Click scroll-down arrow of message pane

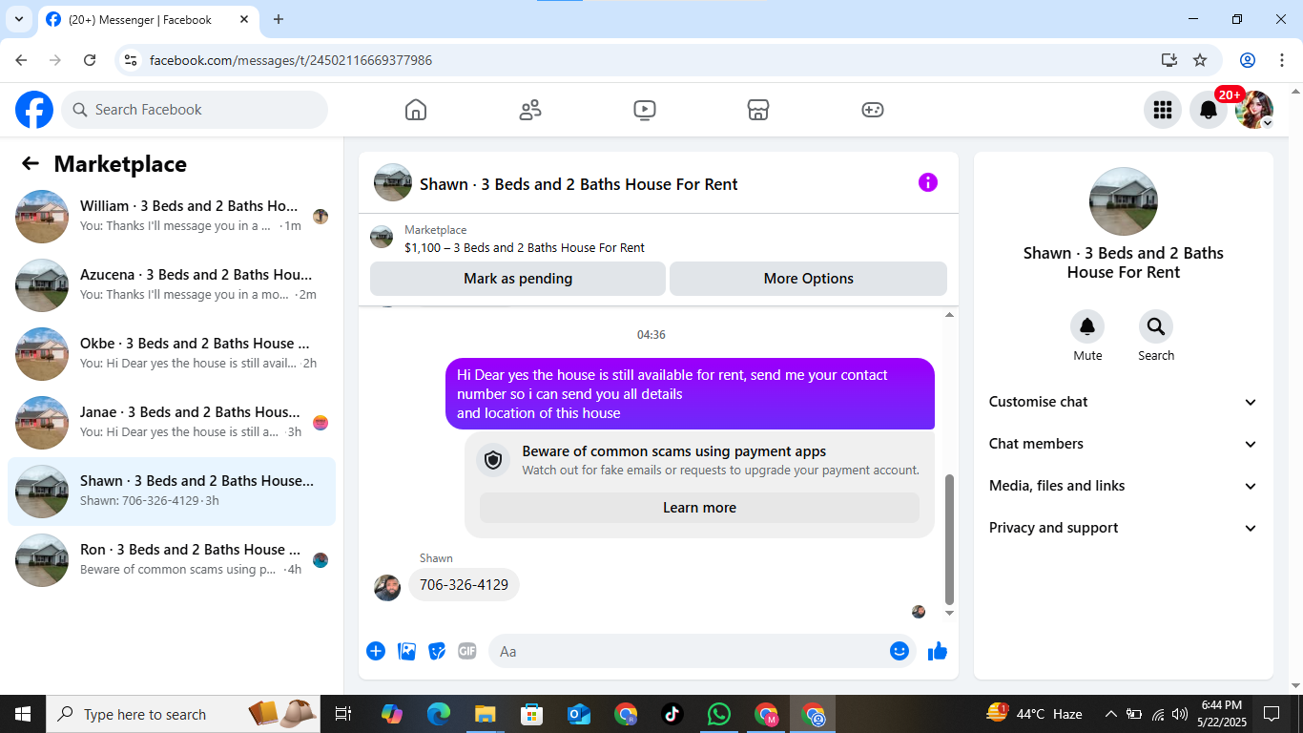949,614
